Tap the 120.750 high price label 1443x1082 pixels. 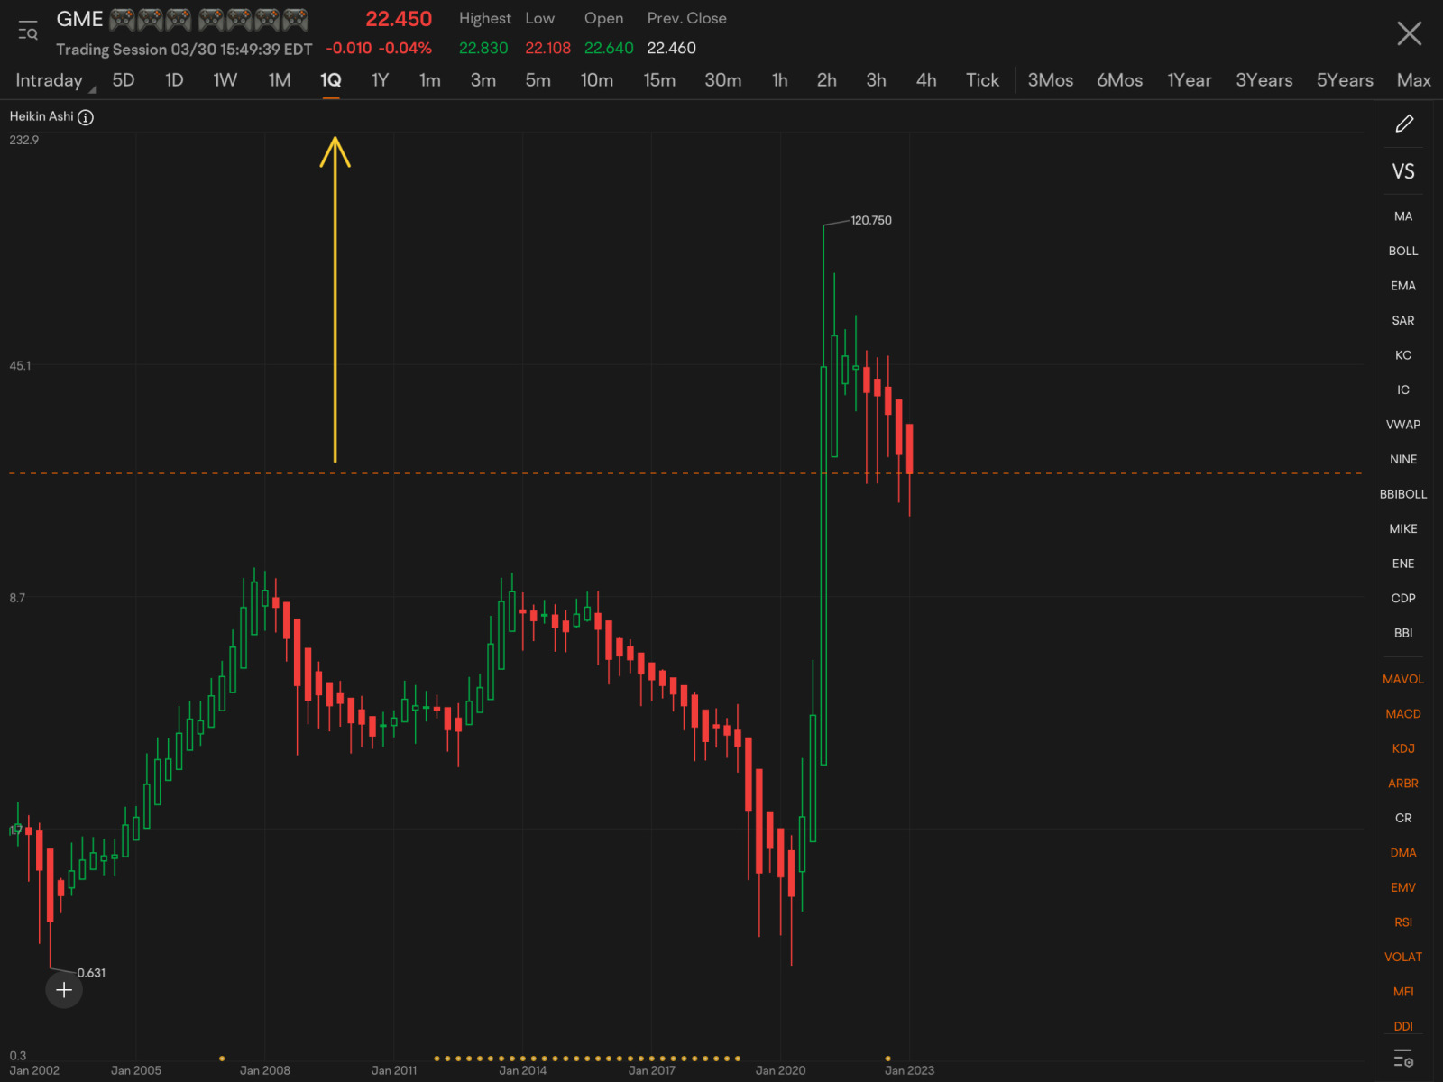tap(871, 220)
